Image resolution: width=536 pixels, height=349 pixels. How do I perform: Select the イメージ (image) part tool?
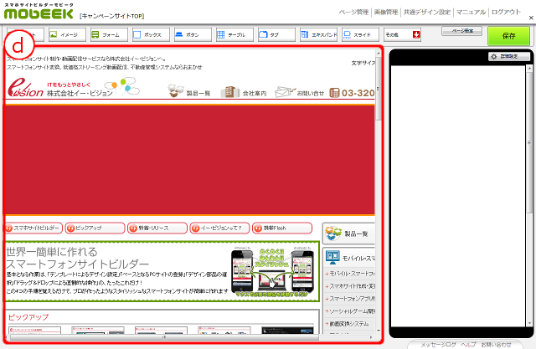(x=65, y=35)
